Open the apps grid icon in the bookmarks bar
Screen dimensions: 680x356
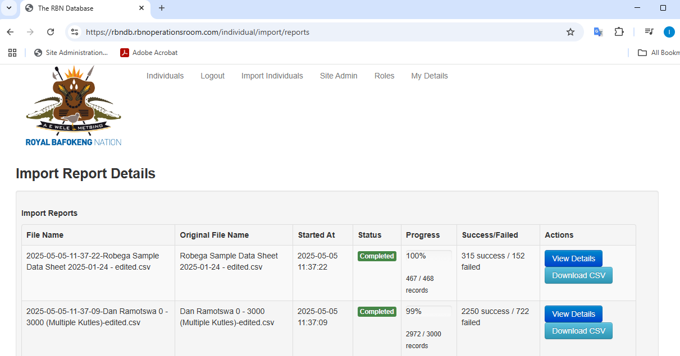point(12,53)
